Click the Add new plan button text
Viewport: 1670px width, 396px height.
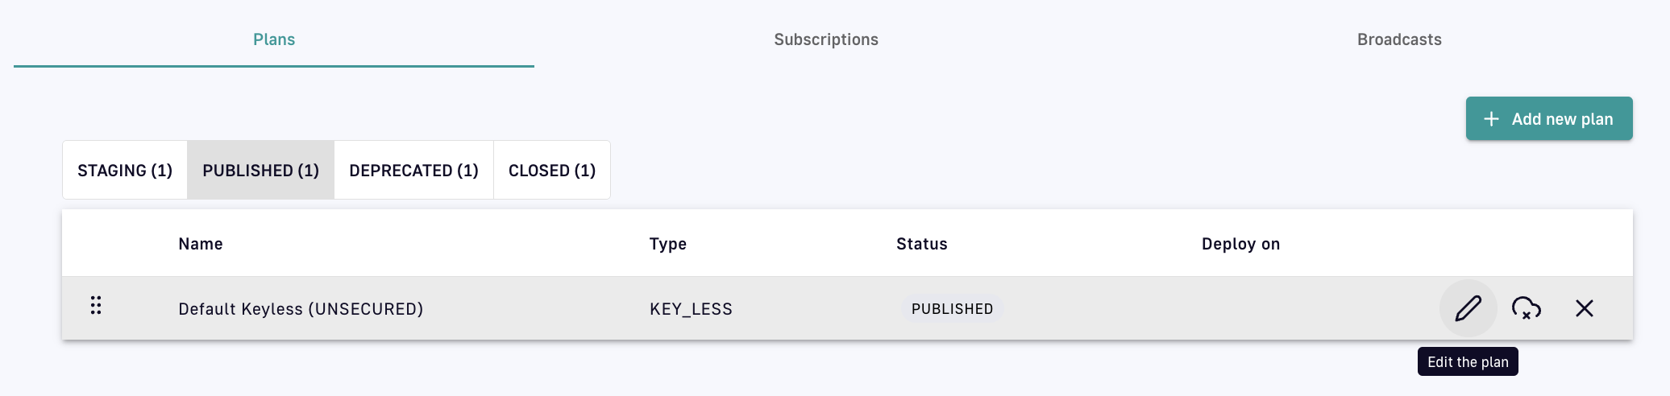(x=1562, y=119)
